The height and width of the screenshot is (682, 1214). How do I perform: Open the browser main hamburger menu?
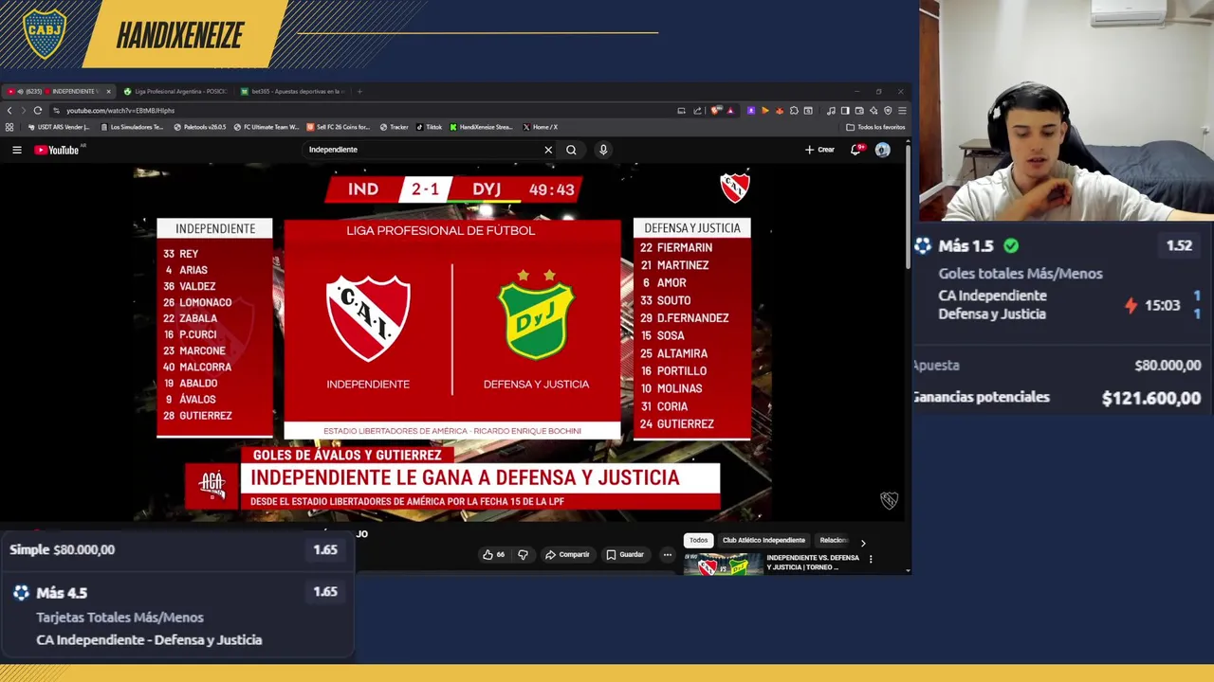click(x=902, y=111)
